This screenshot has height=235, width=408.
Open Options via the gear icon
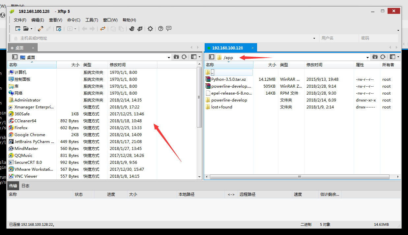click(150, 29)
